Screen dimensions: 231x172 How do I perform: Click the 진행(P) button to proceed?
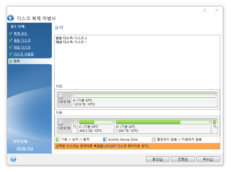(x=183, y=159)
